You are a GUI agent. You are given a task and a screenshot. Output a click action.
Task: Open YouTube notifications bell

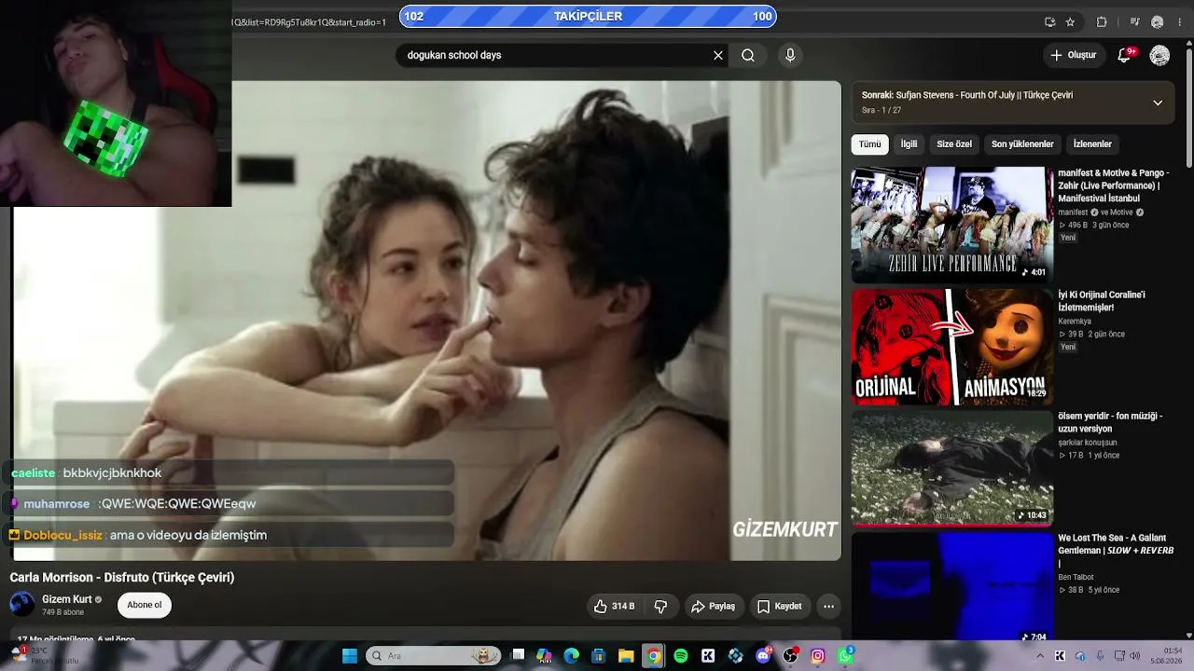pos(1125,55)
